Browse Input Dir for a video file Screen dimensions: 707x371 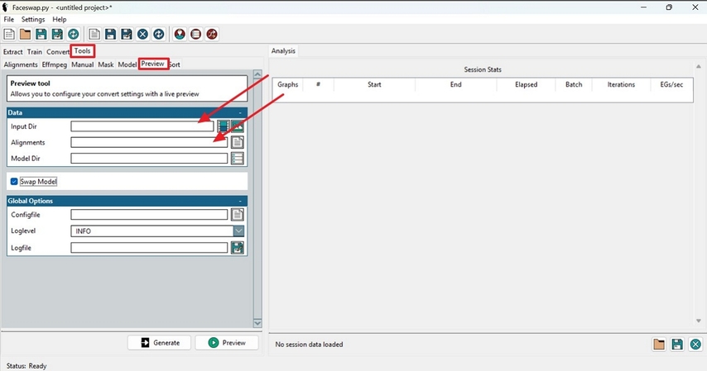click(224, 126)
